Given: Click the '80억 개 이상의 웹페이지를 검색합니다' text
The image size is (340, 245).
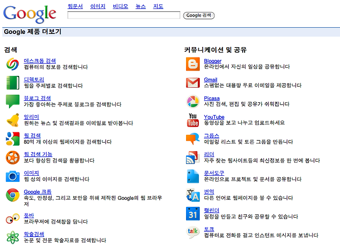Looking at the screenshot, I should pos(68,142).
